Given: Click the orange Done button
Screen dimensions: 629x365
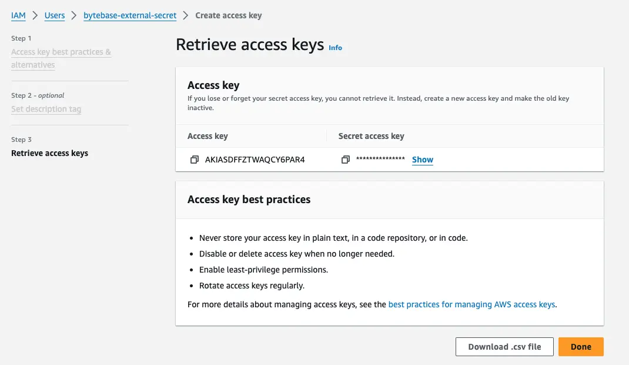Looking at the screenshot, I should point(581,347).
